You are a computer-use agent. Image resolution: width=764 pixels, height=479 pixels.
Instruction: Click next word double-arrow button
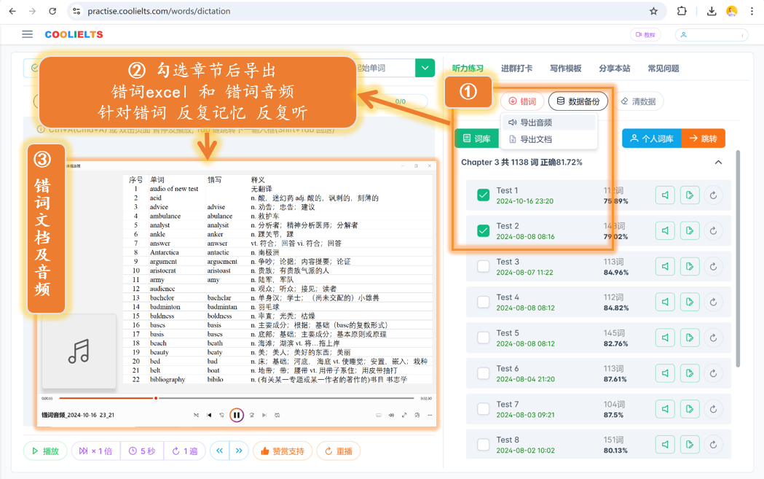[239, 451]
